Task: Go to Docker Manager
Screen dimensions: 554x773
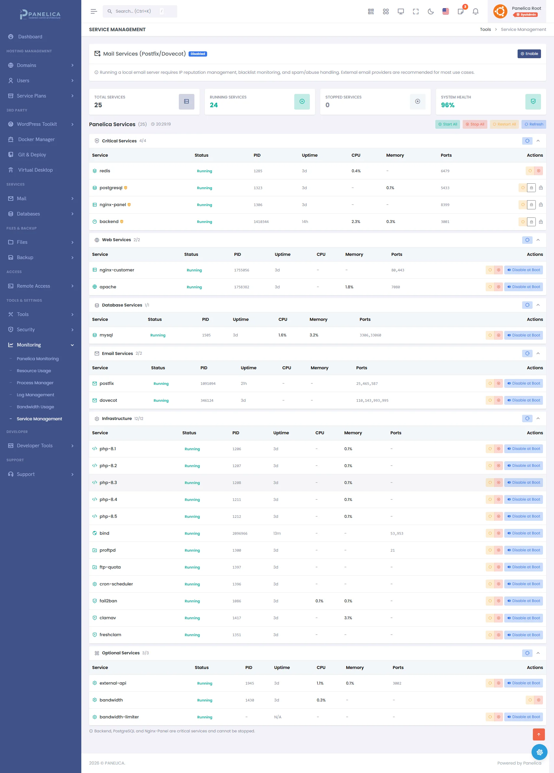Action: pyautogui.click(x=36, y=139)
